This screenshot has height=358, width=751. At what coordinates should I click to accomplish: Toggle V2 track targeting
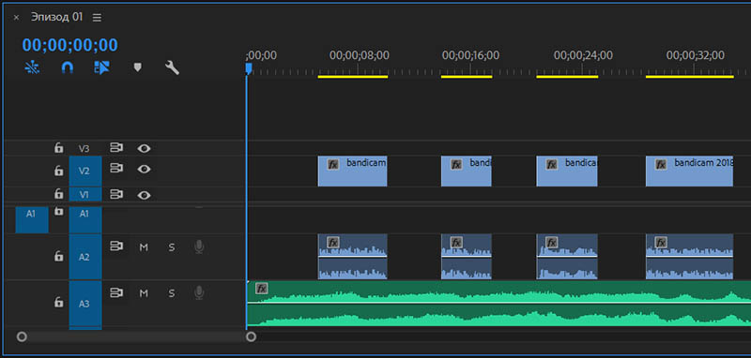(x=85, y=171)
